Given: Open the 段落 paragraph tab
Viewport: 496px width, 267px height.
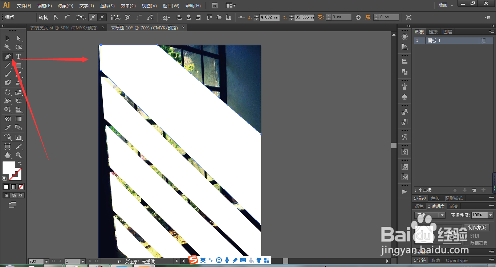Looking at the screenshot, I should click(x=436, y=260).
